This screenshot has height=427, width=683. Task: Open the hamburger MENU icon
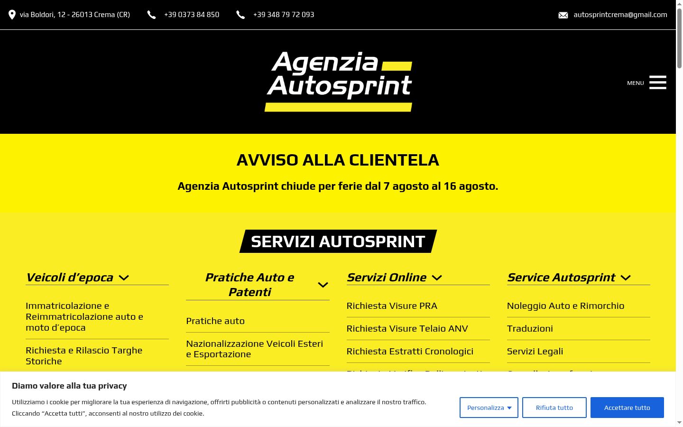click(658, 82)
